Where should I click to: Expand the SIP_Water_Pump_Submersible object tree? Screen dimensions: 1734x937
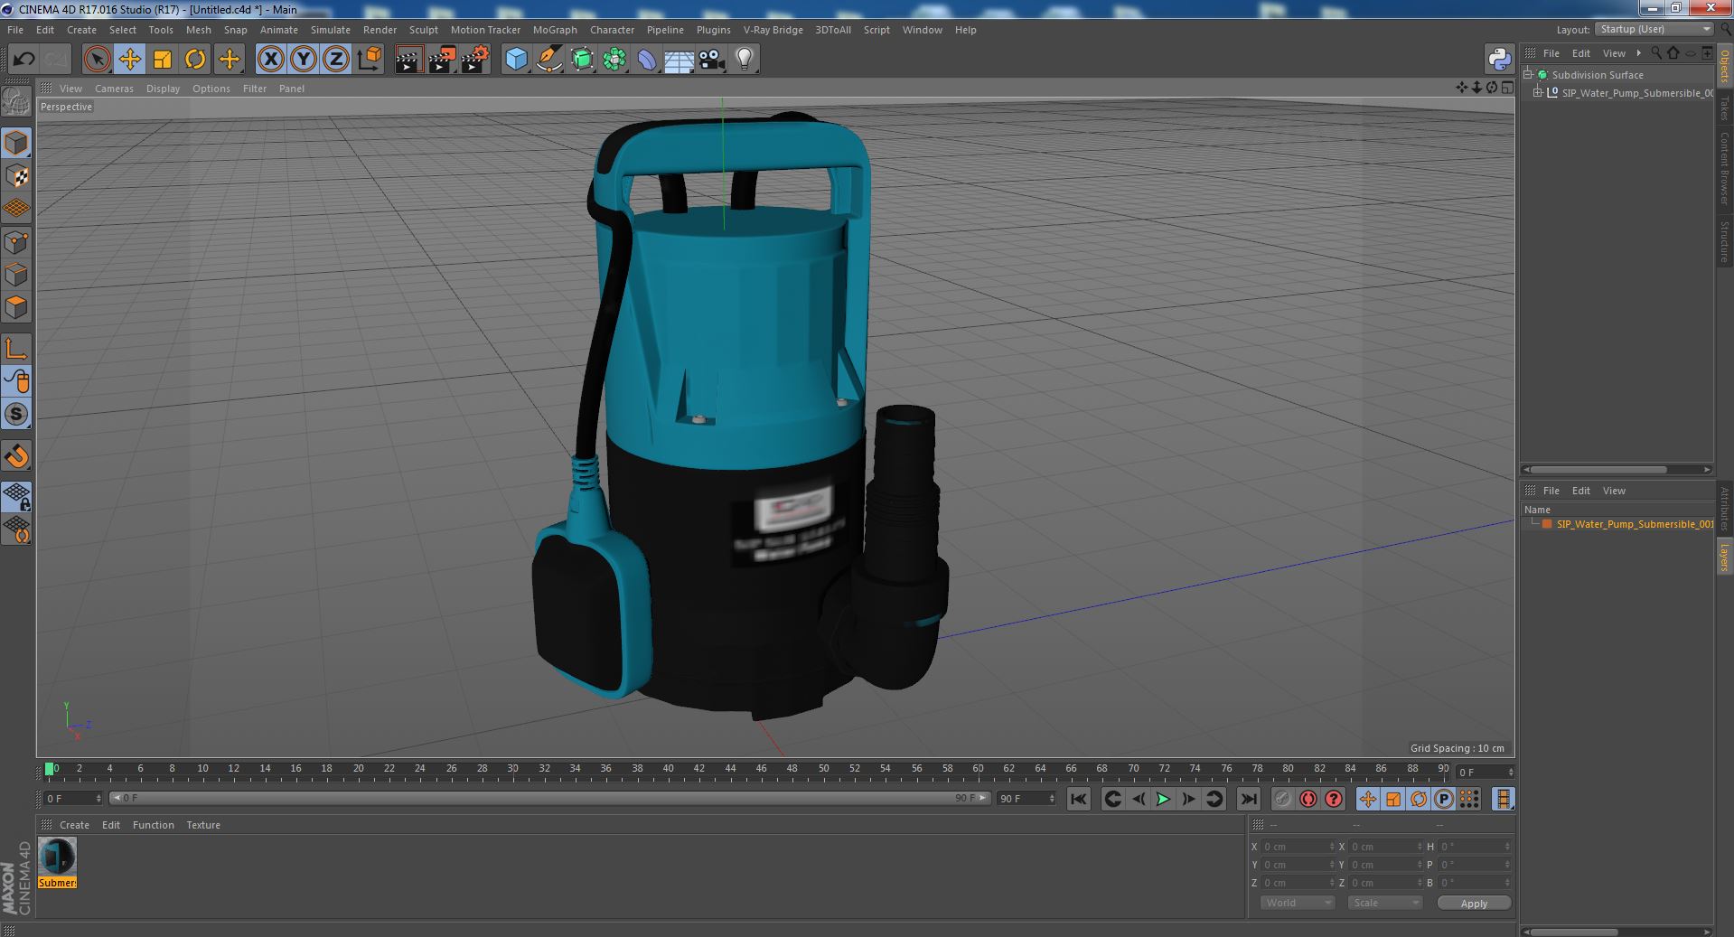point(1538,93)
